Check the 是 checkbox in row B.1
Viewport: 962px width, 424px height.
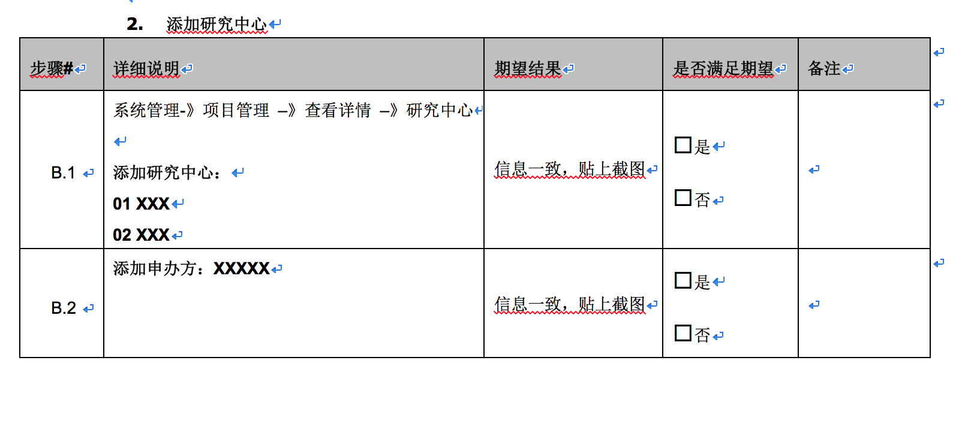683,145
